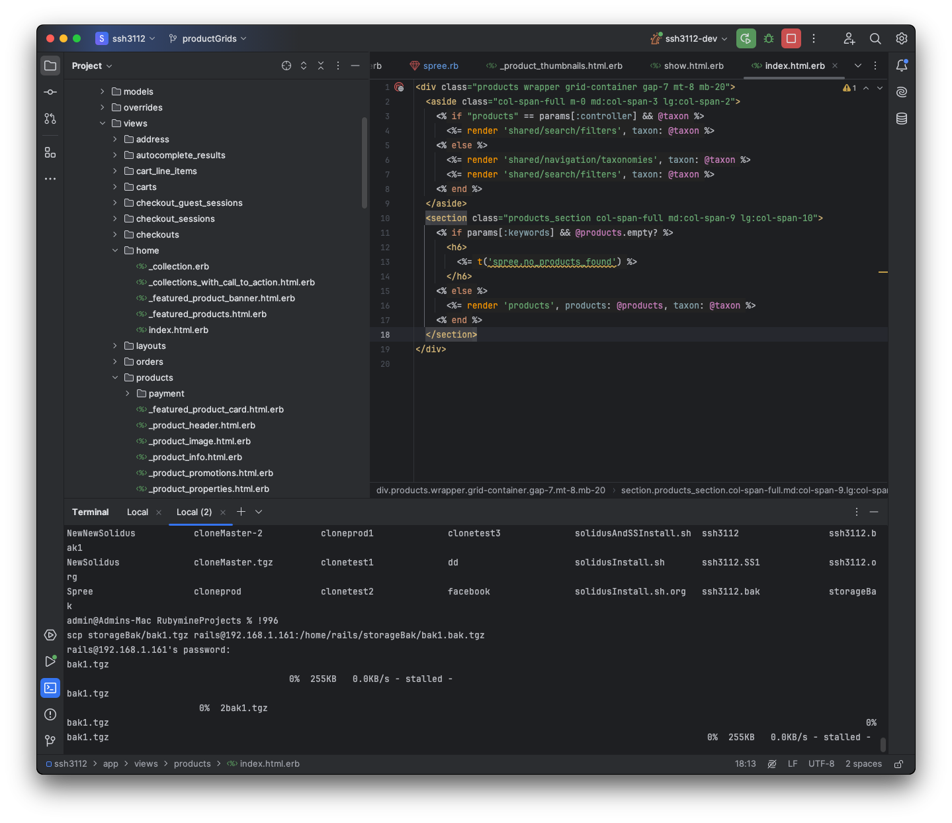
Task: Stop the running ssh3112-dev process
Action: pos(791,38)
